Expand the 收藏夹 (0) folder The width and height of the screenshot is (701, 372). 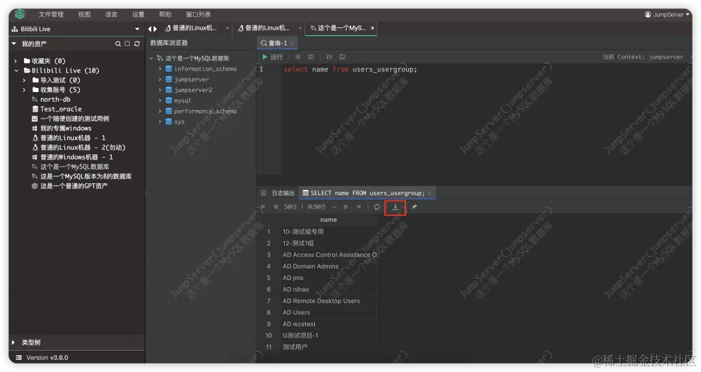pyautogui.click(x=16, y=61)
